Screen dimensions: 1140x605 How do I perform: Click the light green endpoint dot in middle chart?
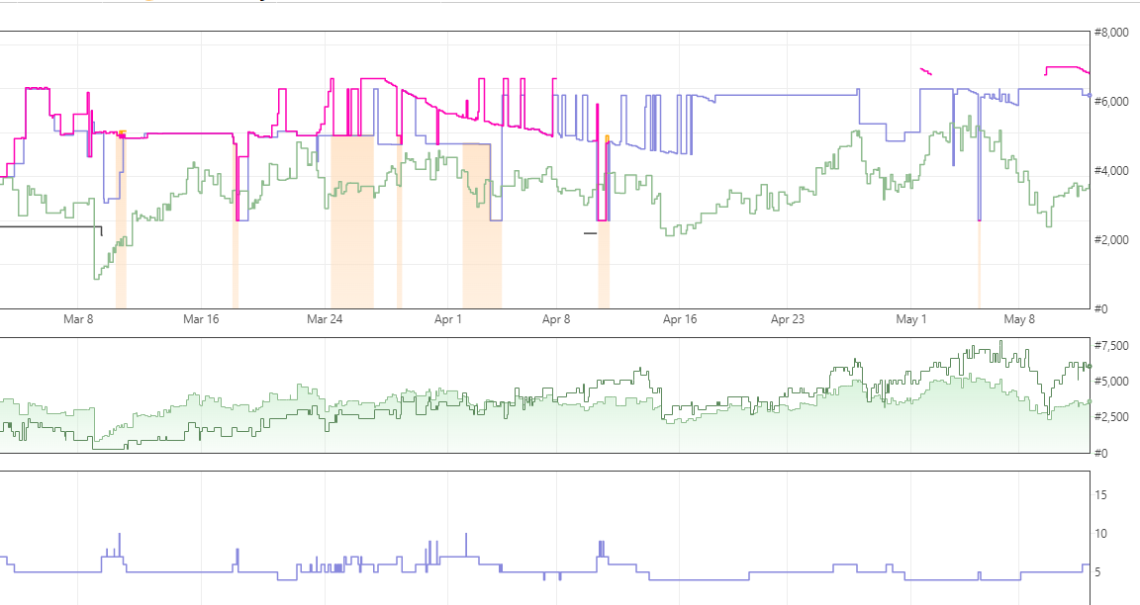pyautogui.click(x=1090, y=401)
